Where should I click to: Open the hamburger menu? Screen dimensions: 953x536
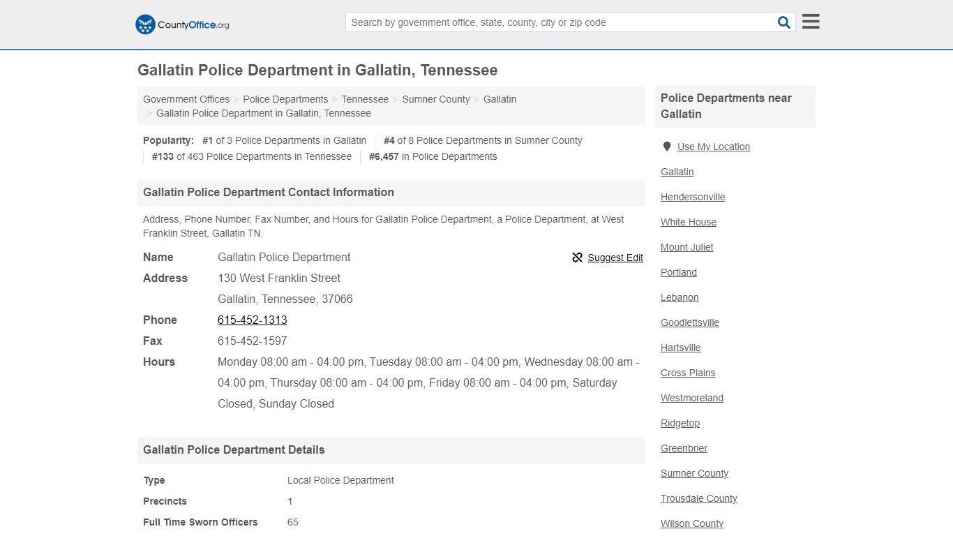[x=811, y=22]
